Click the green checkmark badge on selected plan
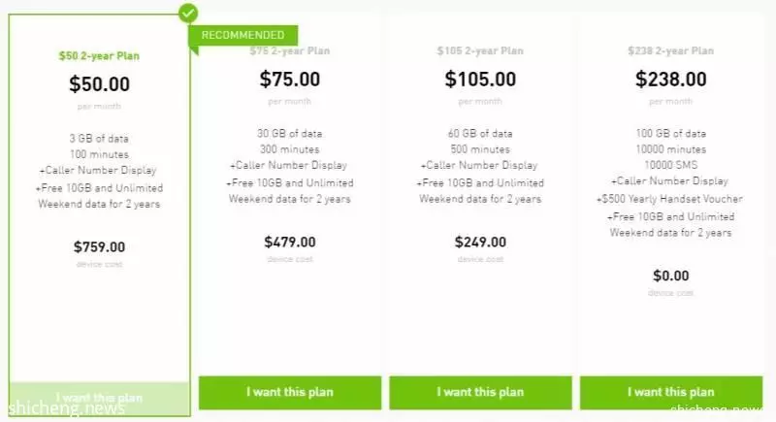 pos(188,14)
